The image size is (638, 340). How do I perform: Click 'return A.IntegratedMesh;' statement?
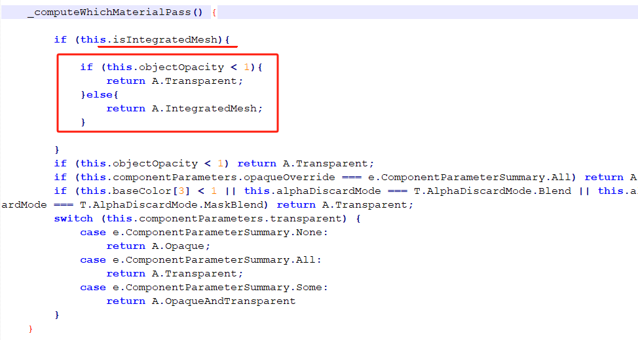tap(184, 109)
